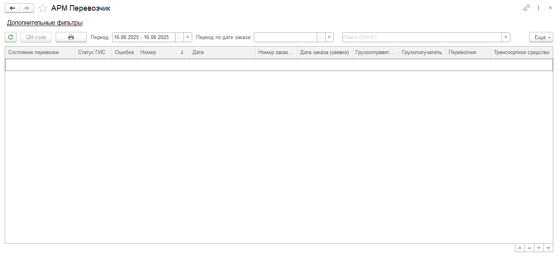
Task: Click the Грузоотправитель column header
Action: pos(375,52)
